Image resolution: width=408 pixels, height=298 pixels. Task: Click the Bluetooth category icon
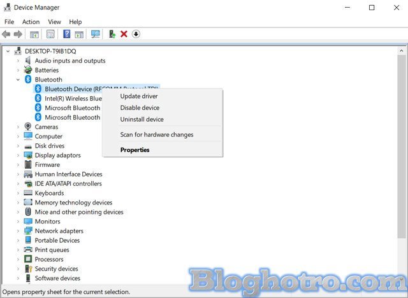click(x=28, y=79)
